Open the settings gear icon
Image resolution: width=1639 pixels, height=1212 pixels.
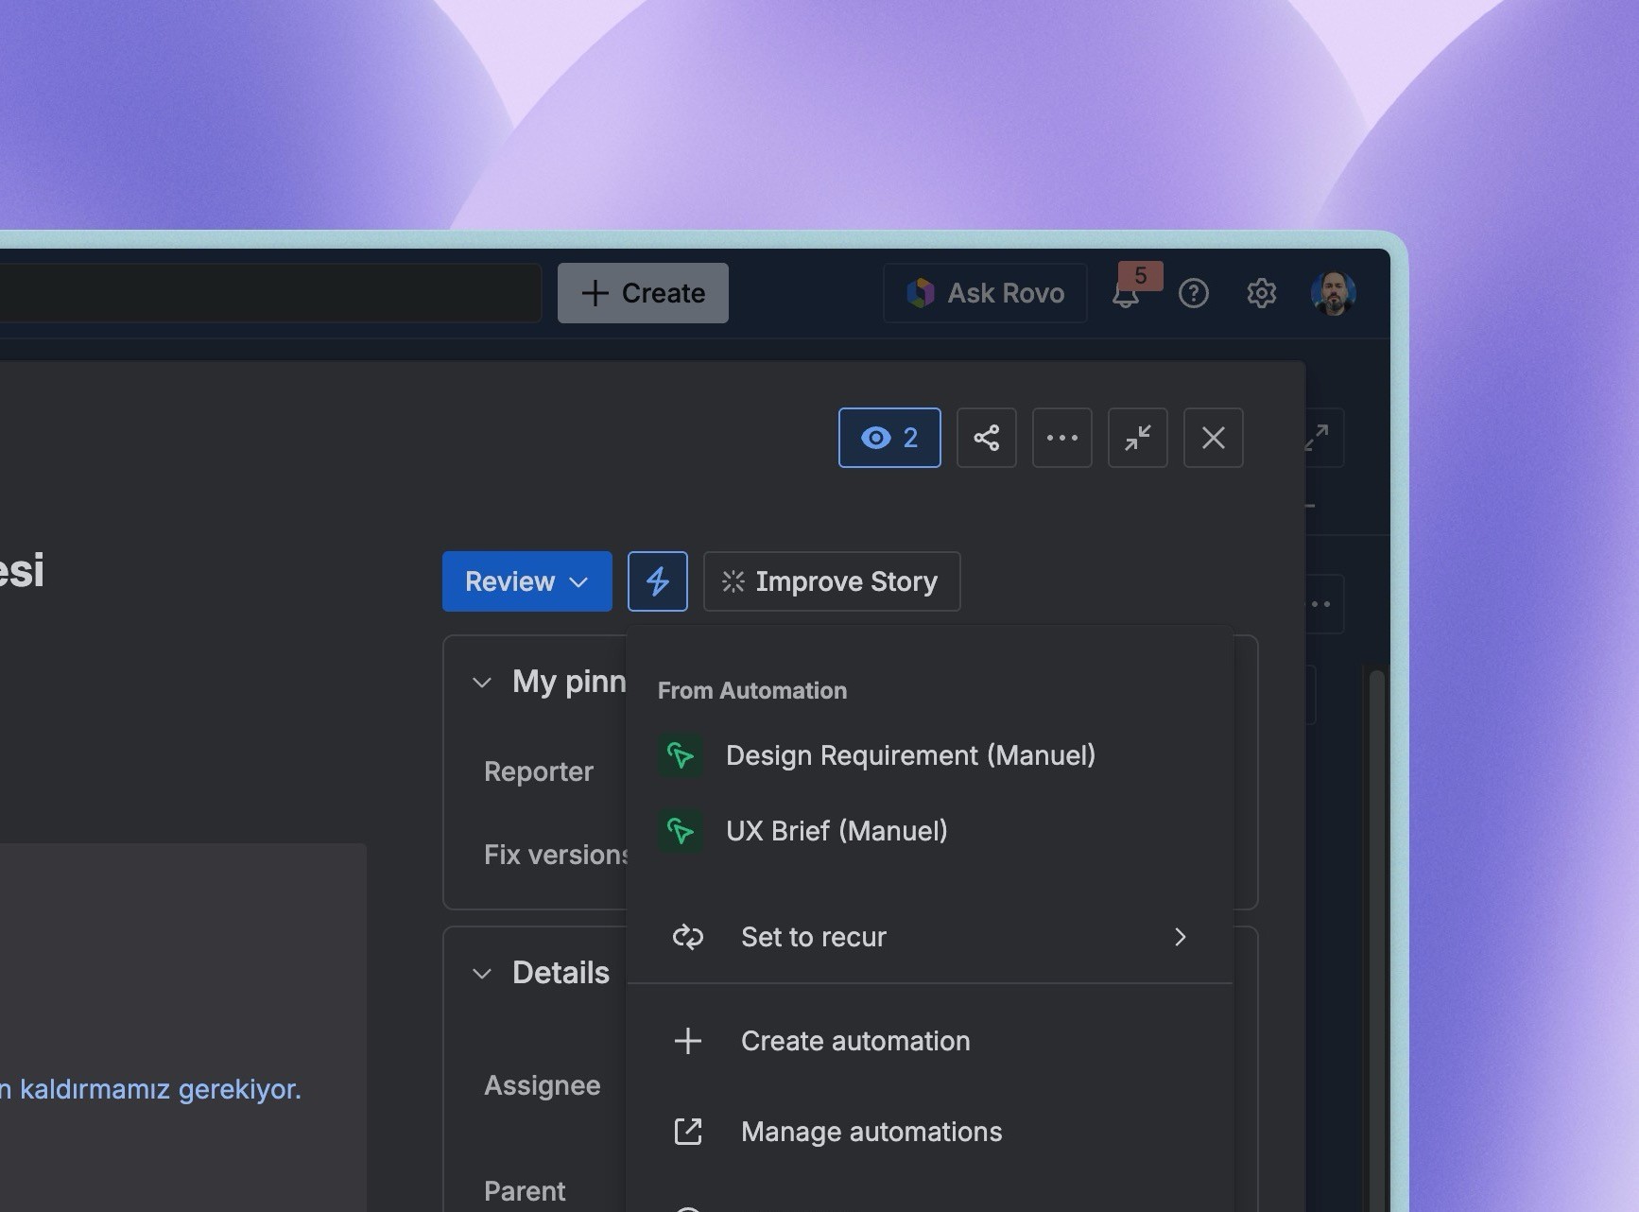tap(1261, 294)
